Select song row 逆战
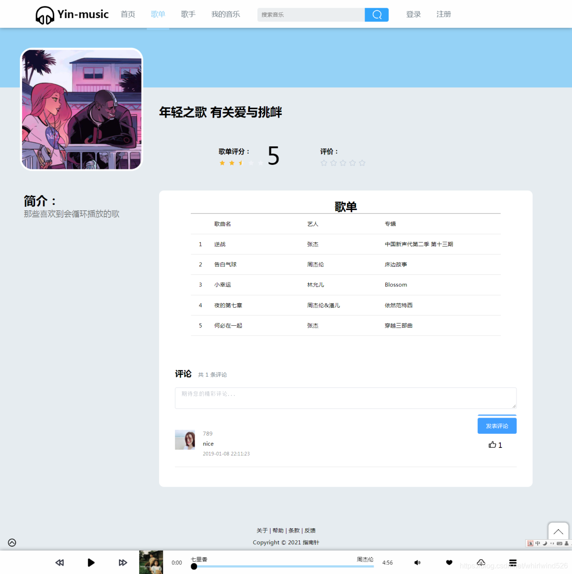Image resolution: width=572 pixels, height=574 pixels. [346, 244]
